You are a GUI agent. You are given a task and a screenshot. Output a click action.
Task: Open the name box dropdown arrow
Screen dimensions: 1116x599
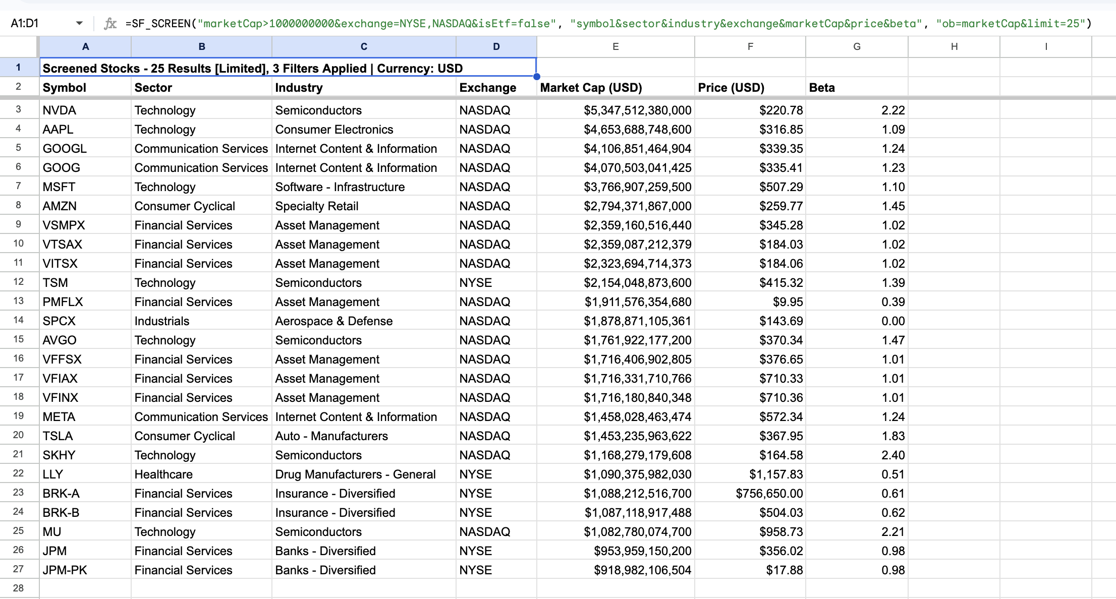click(x=79, y=23)
